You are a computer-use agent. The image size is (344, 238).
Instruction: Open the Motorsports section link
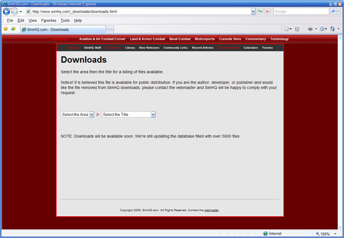pos(205,39)
